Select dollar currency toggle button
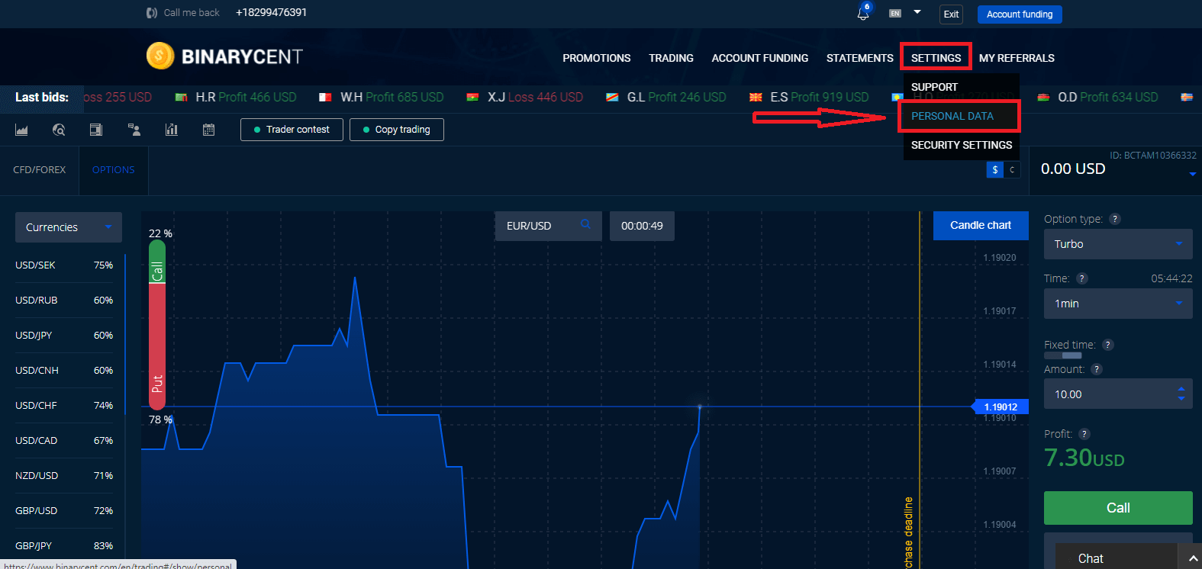This screenshot has width=1202, height=569. 994,169
